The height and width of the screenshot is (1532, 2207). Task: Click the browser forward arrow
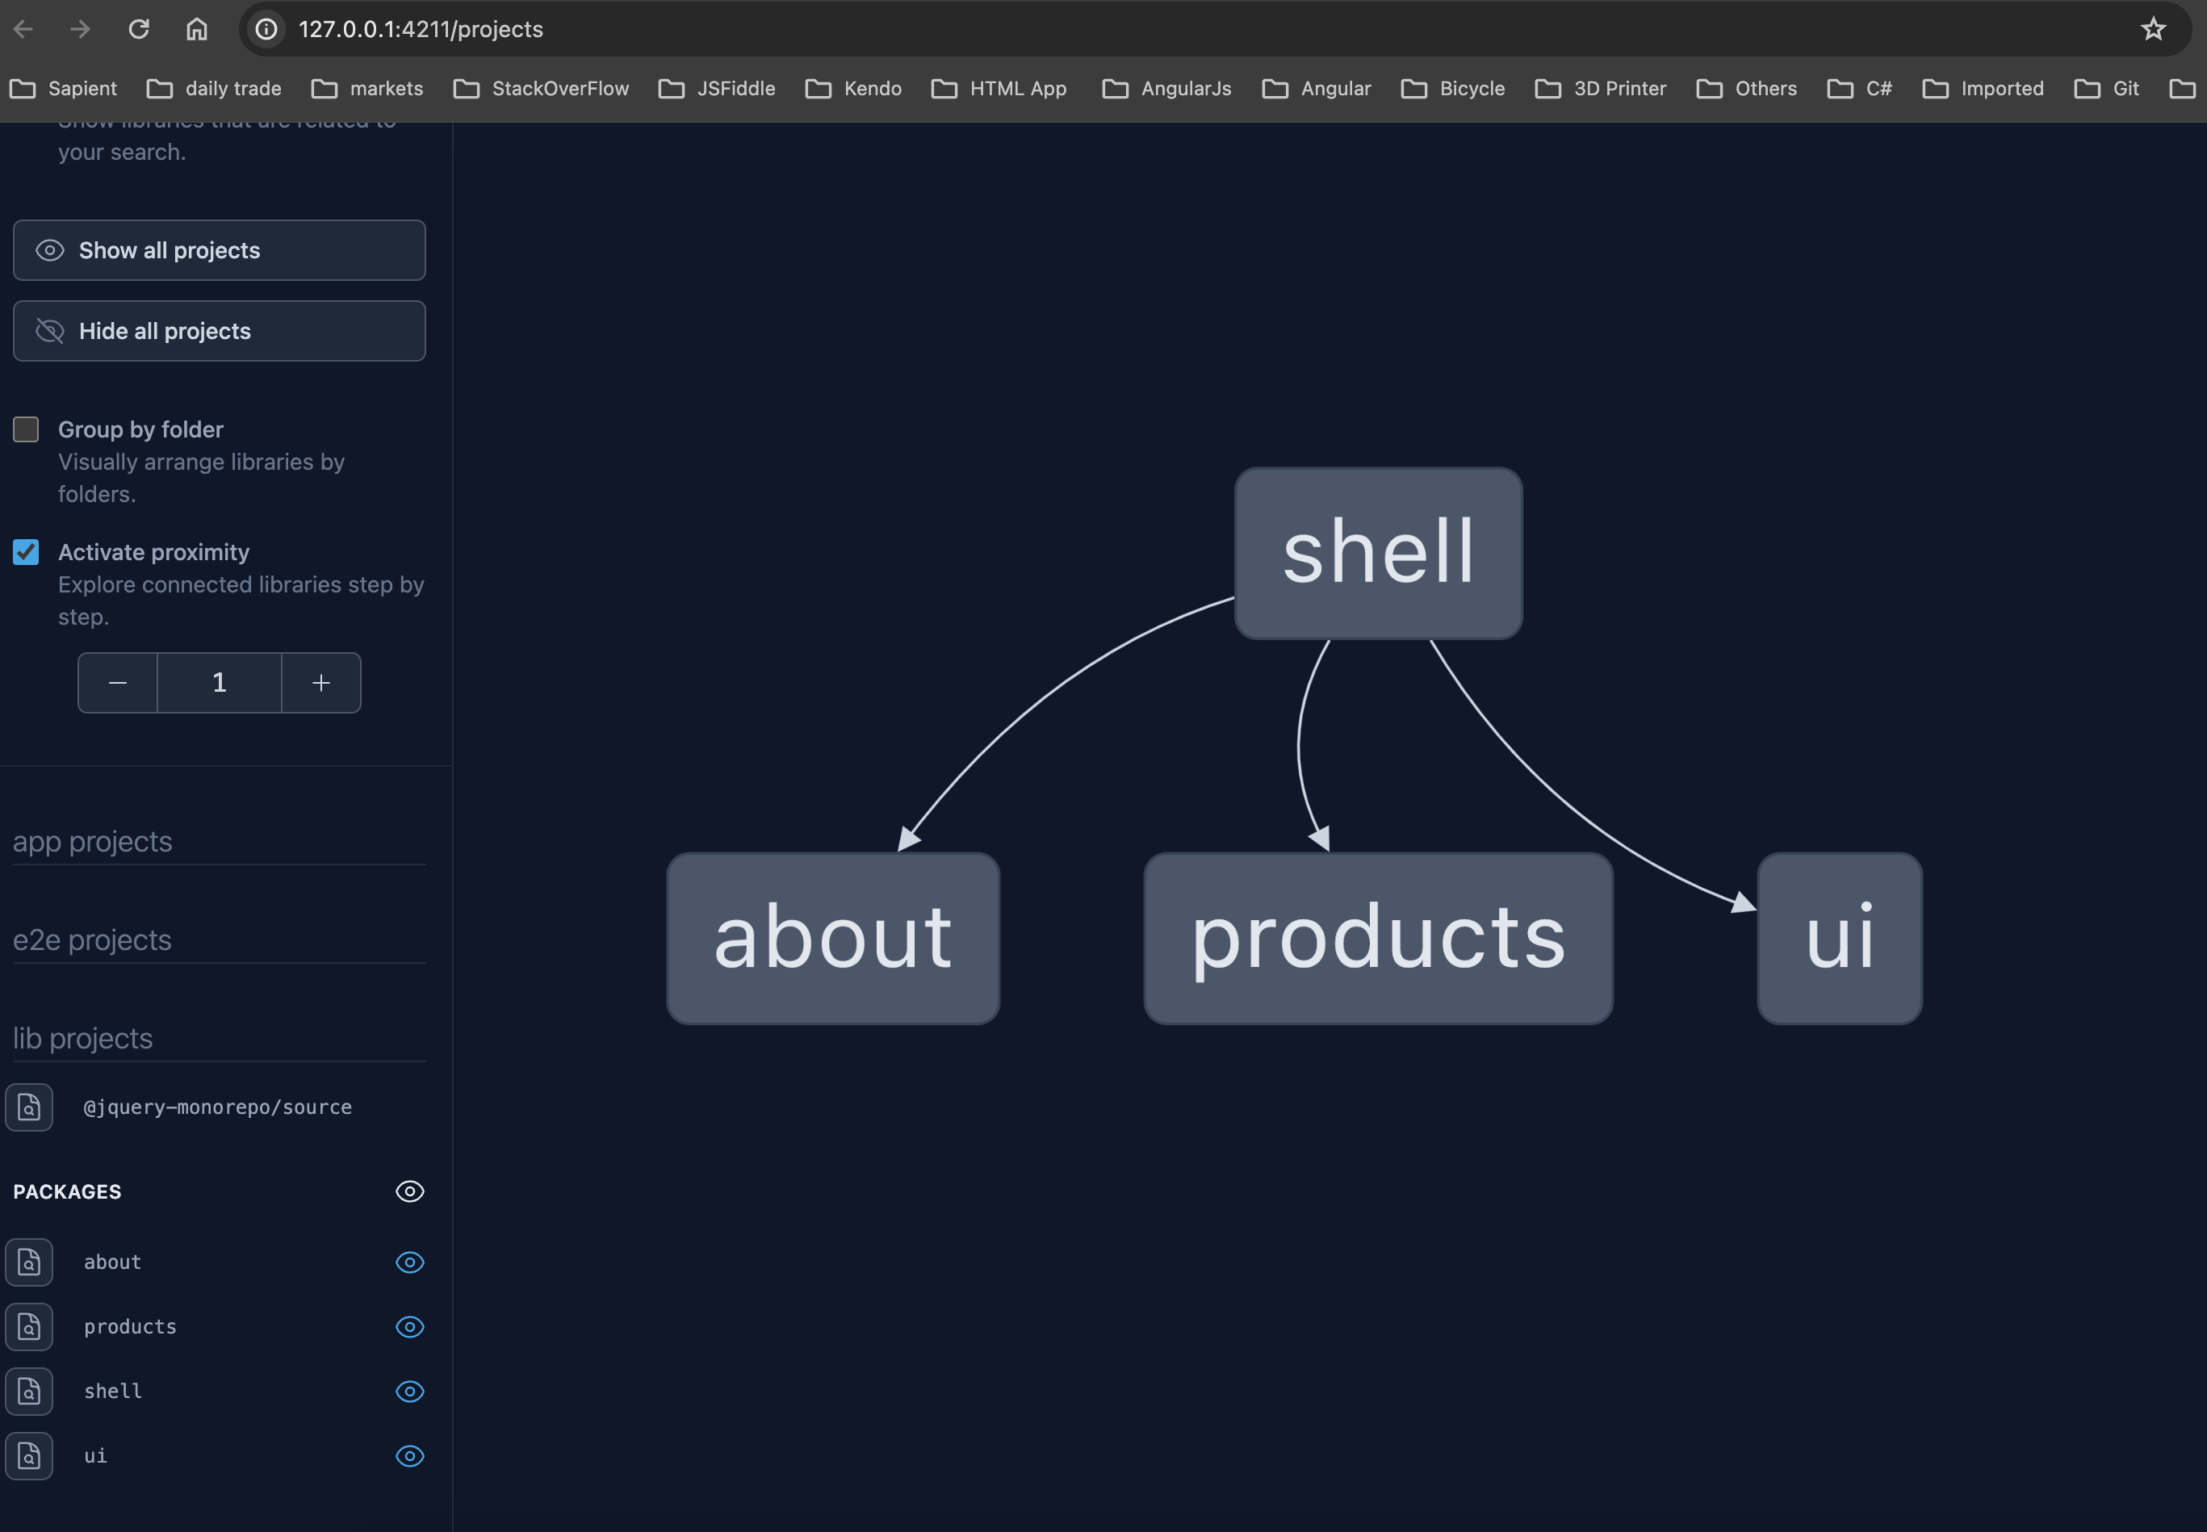pyautogui.click(x=81, y=29)
